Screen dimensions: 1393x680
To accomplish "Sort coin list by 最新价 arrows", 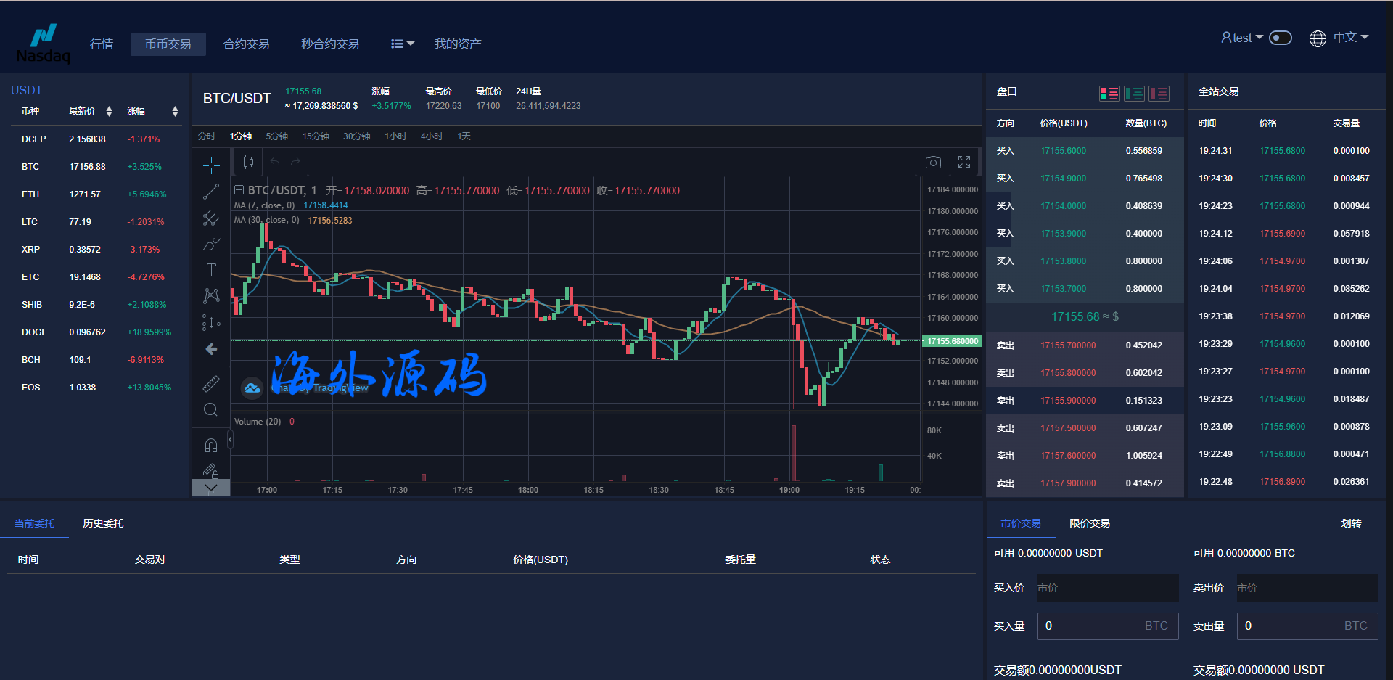I will 109,111.
